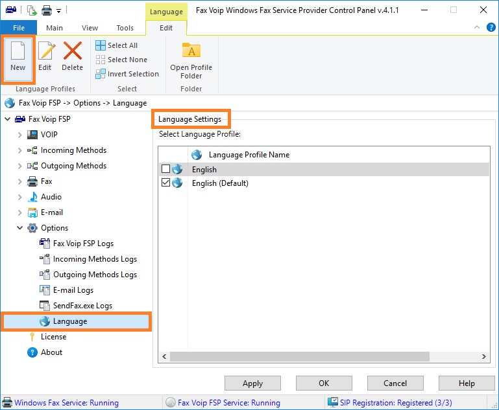Image resolution: width=499 pixels, height=410 pixels.
Task: Click the About question mark icon in the tree
Action: (x=32, y=352)
